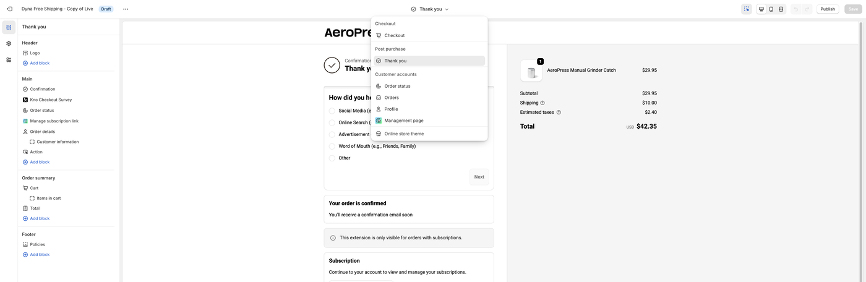Viewport: 866px width, 282px height.
Task: Select the Word of Mouth option
Action: click(332, 147)
